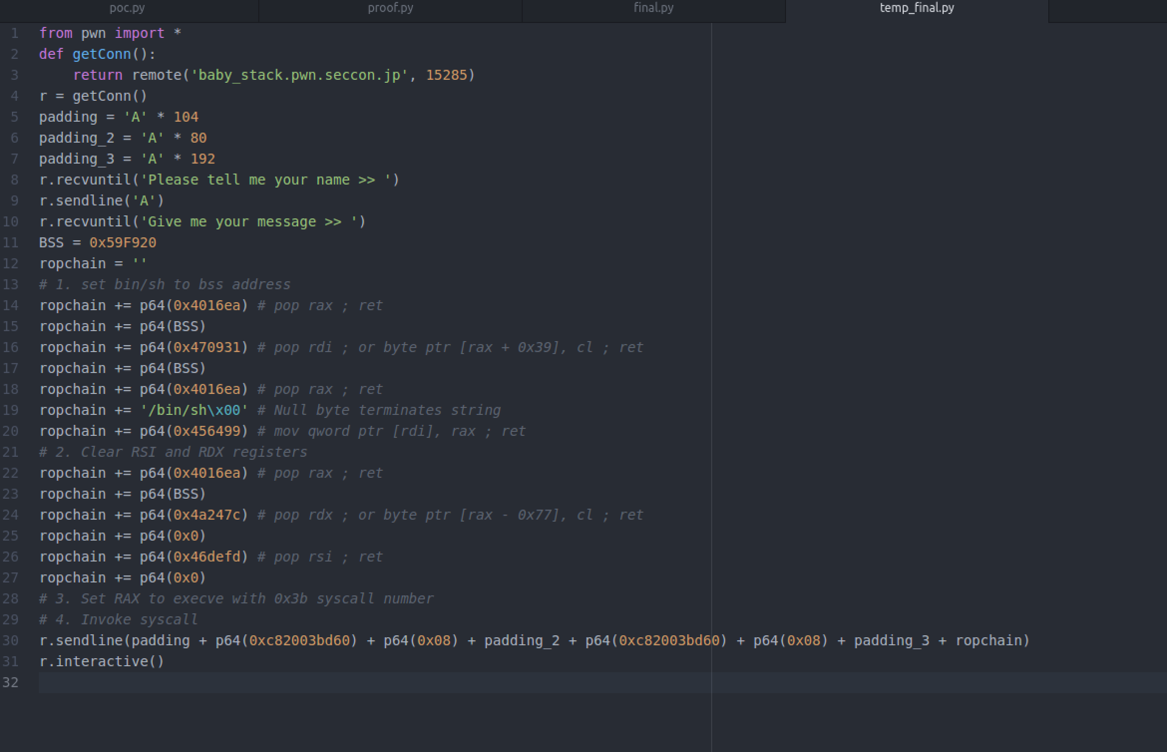This screenshot has height=752, width=1167.
Task: Select the temp_final.py tab
Action: (917, 8)
